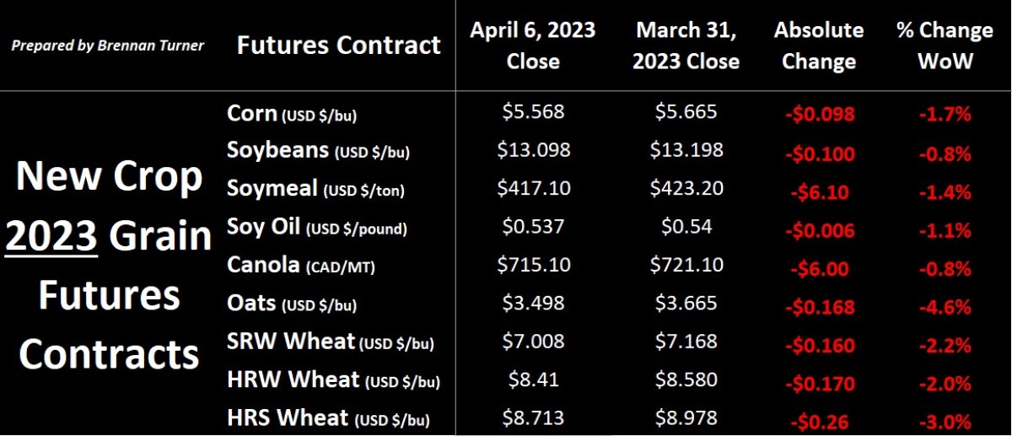Screen dimensions: 1012x436
Task: Select the Canola (CAD/MT) row label
Action: (301, 266)
